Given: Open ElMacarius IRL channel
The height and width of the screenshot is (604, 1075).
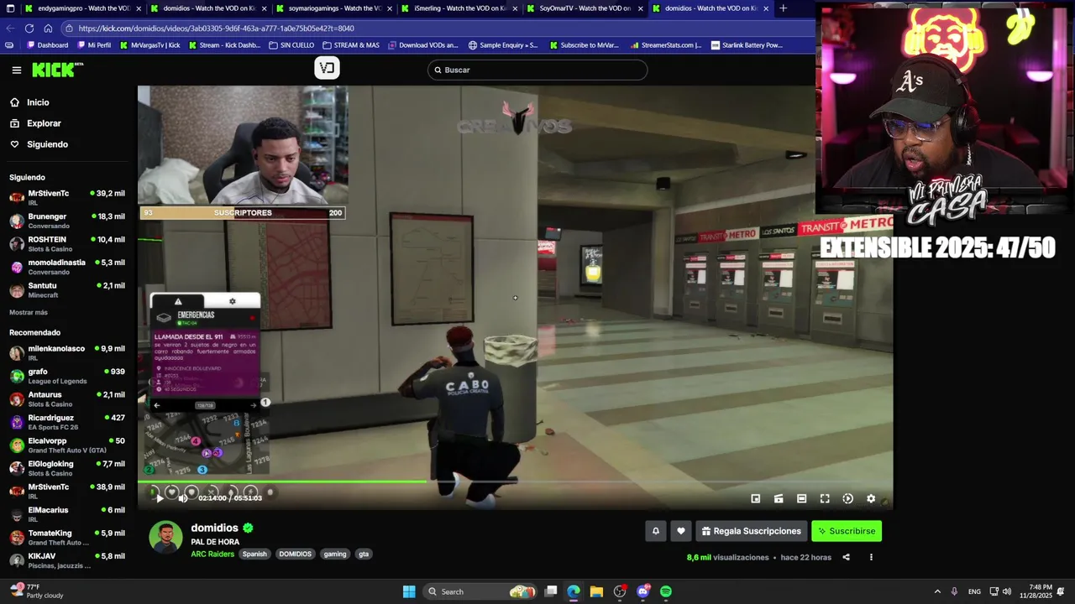Looking at the screenshot, I should point(67,514).
